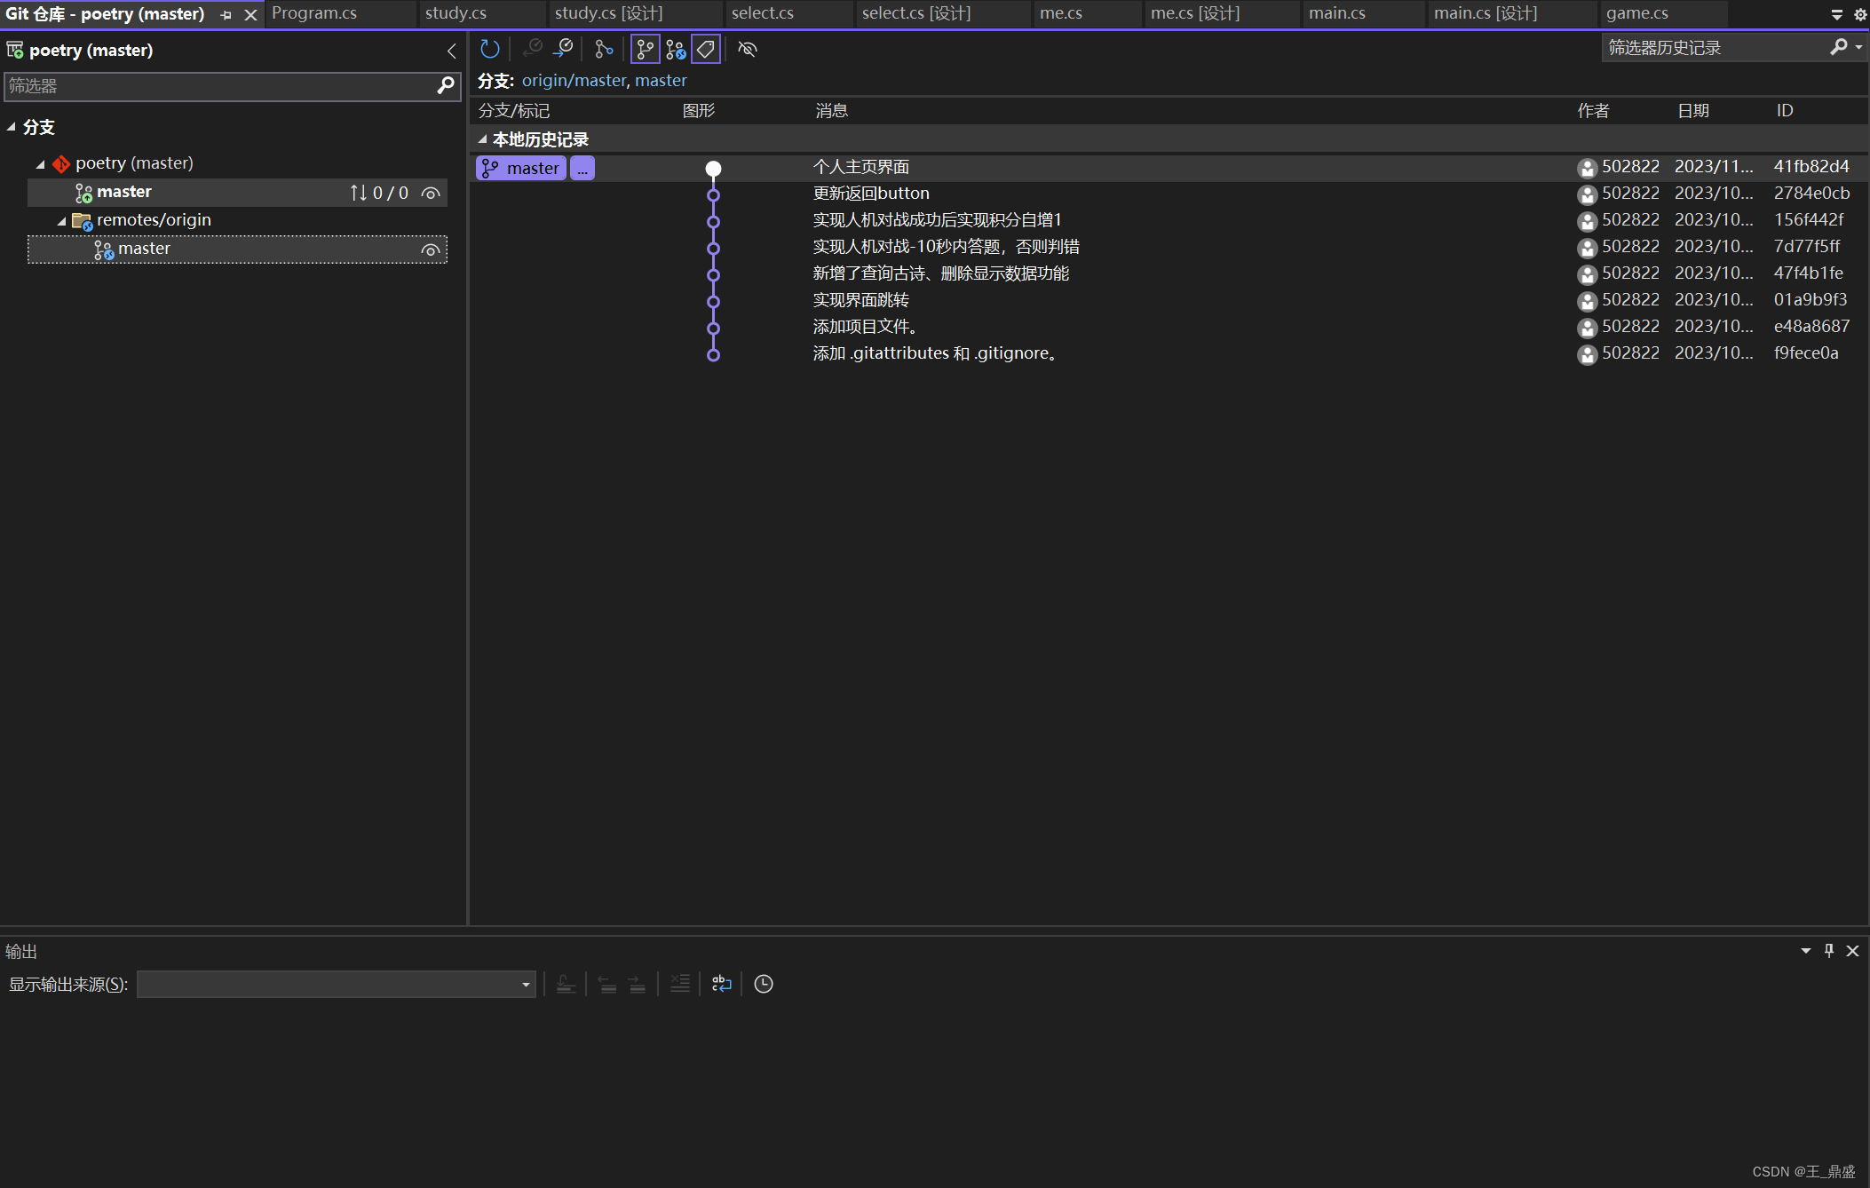Click toggle word wrap icon in output
The width and height of the screenshot is (1870, 1188).
[722, 984]
